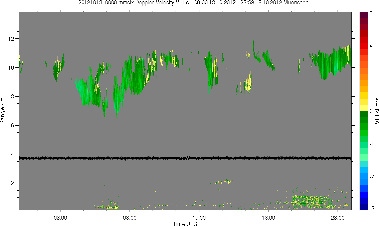Viewport: 379px width, 226px height.
Task: Click the 'Range km' axis title
Action: click(x=2, y=111)
